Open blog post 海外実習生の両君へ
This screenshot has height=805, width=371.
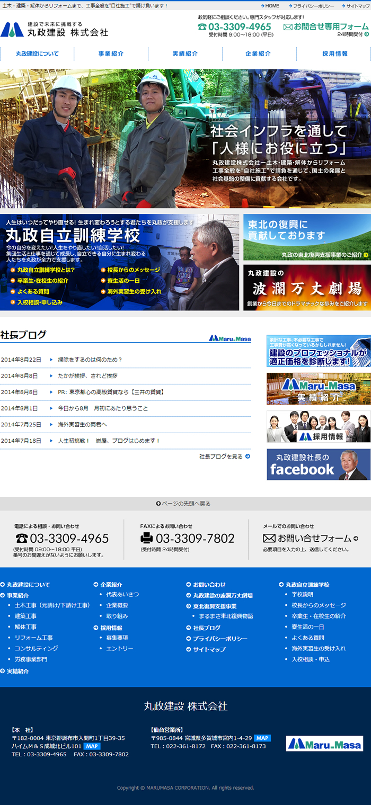tap(82, 424)
